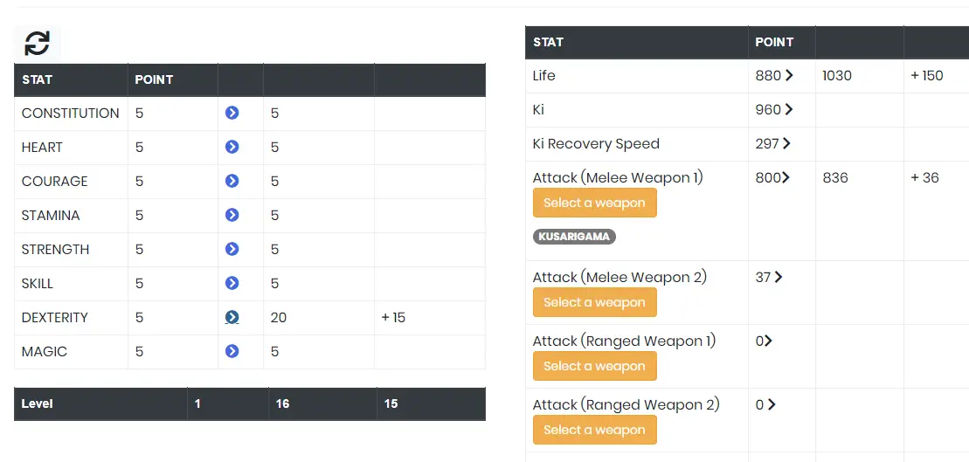This screenshot has width=969, height=462.
Task: Click chevron beside Melee Weapon 2 value 37
Action: pyautogui.click(x=778, y=278)
